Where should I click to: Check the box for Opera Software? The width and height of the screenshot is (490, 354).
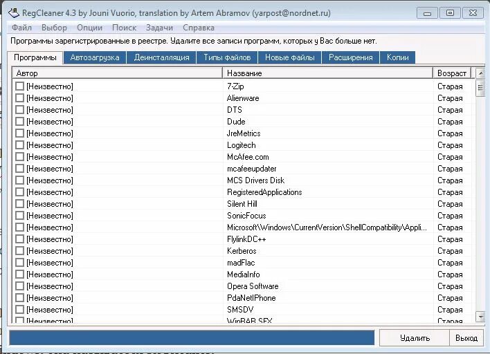[x=19, y=286]
